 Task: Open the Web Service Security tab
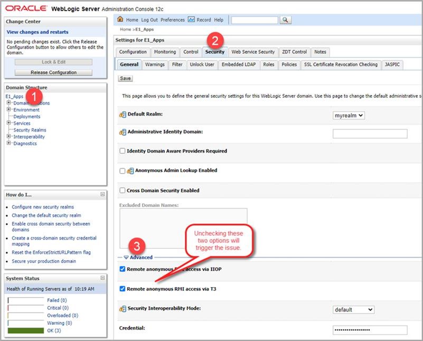[253, 52]
